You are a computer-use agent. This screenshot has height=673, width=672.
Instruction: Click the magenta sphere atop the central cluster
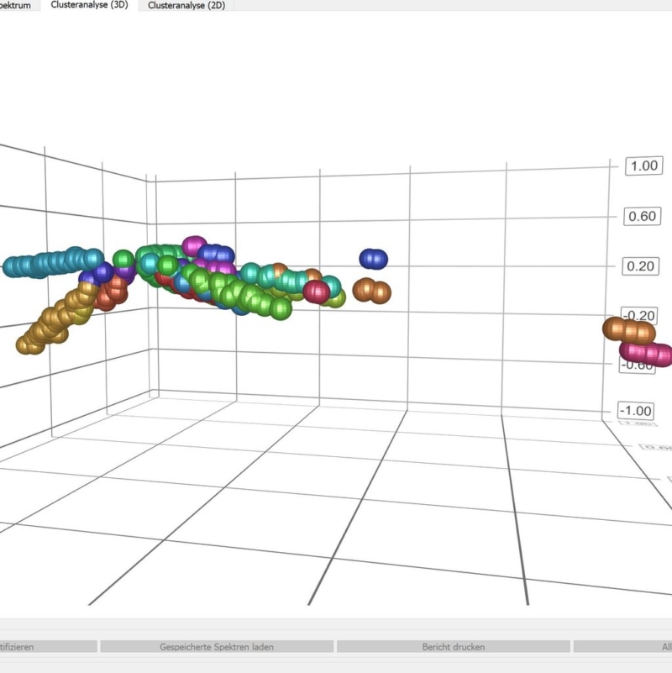click(195, 246)
